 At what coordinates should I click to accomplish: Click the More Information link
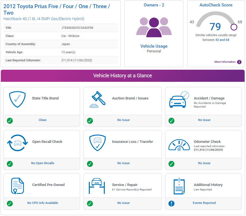click(225, 62)
